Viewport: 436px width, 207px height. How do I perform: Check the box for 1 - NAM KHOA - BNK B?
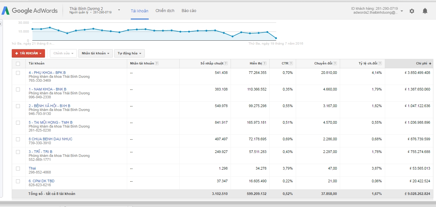tap(18, 90)
